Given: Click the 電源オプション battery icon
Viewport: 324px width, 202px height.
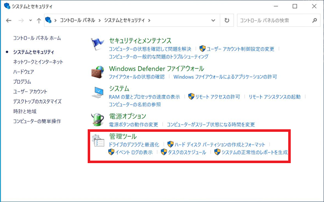Looking at the screenshot, I should [x=98, y=120].
